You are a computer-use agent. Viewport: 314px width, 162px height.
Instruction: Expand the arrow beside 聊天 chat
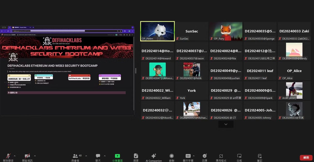(x=105, y=156)
